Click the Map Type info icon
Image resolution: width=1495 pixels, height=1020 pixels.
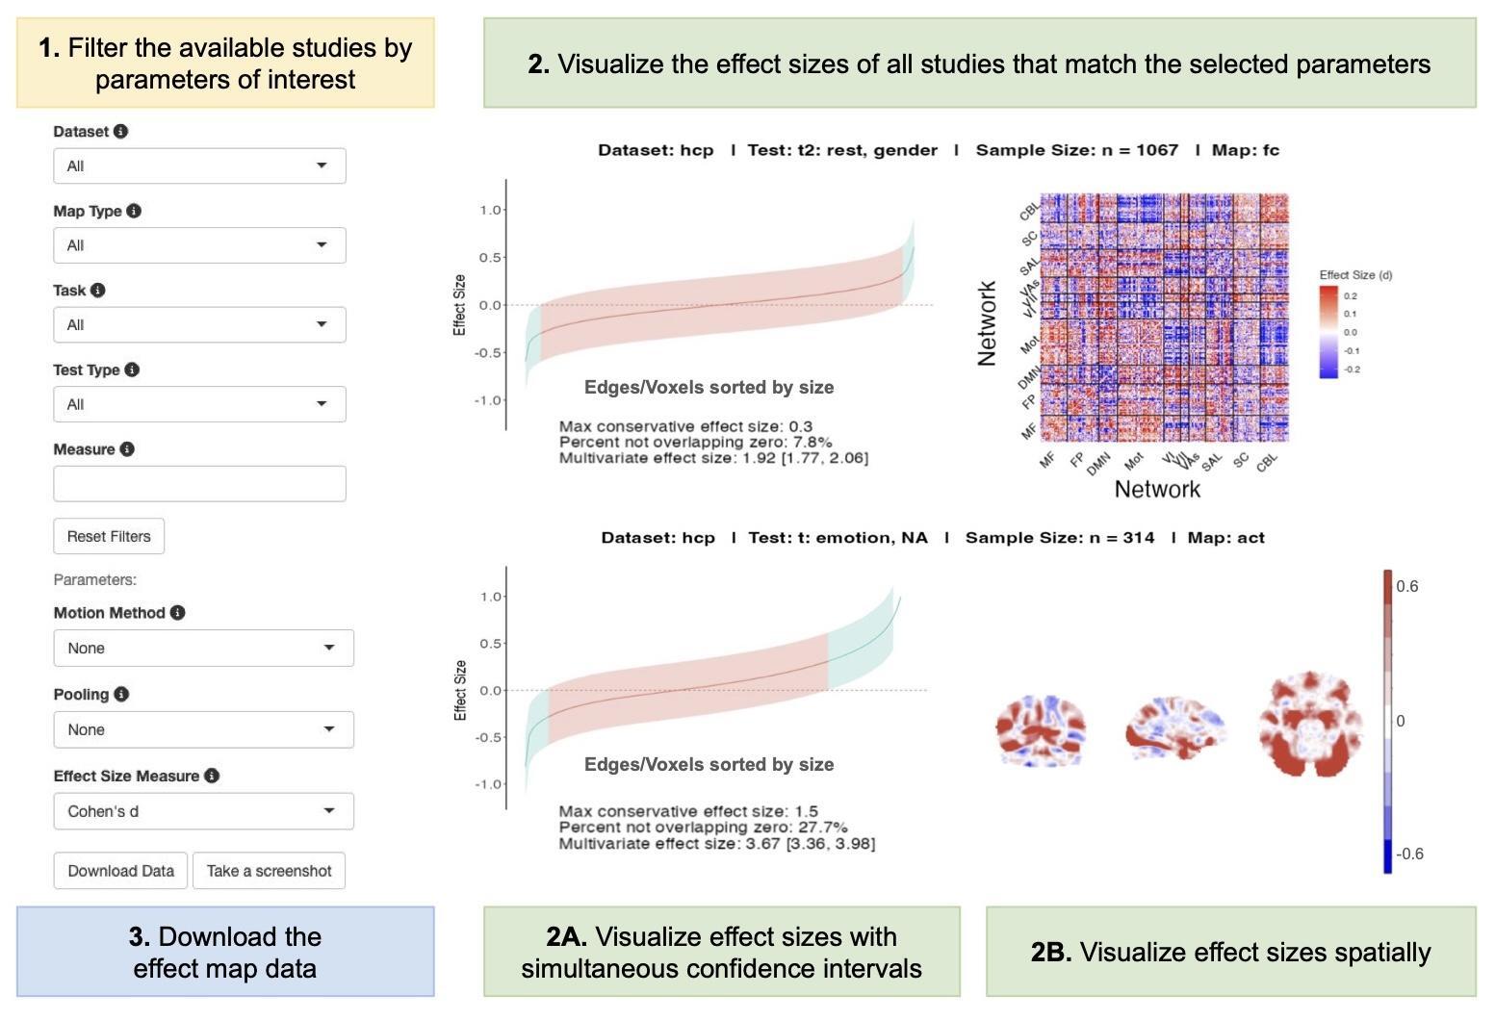pyautogui.click(x=134, y=211)
